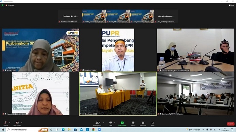Open Google Chrome from the taskbar
236x132 pixels.
point(93,130)
